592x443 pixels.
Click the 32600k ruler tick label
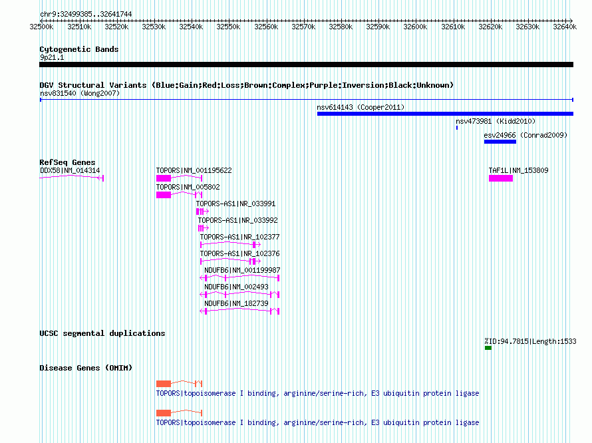(x=415, y=27)
